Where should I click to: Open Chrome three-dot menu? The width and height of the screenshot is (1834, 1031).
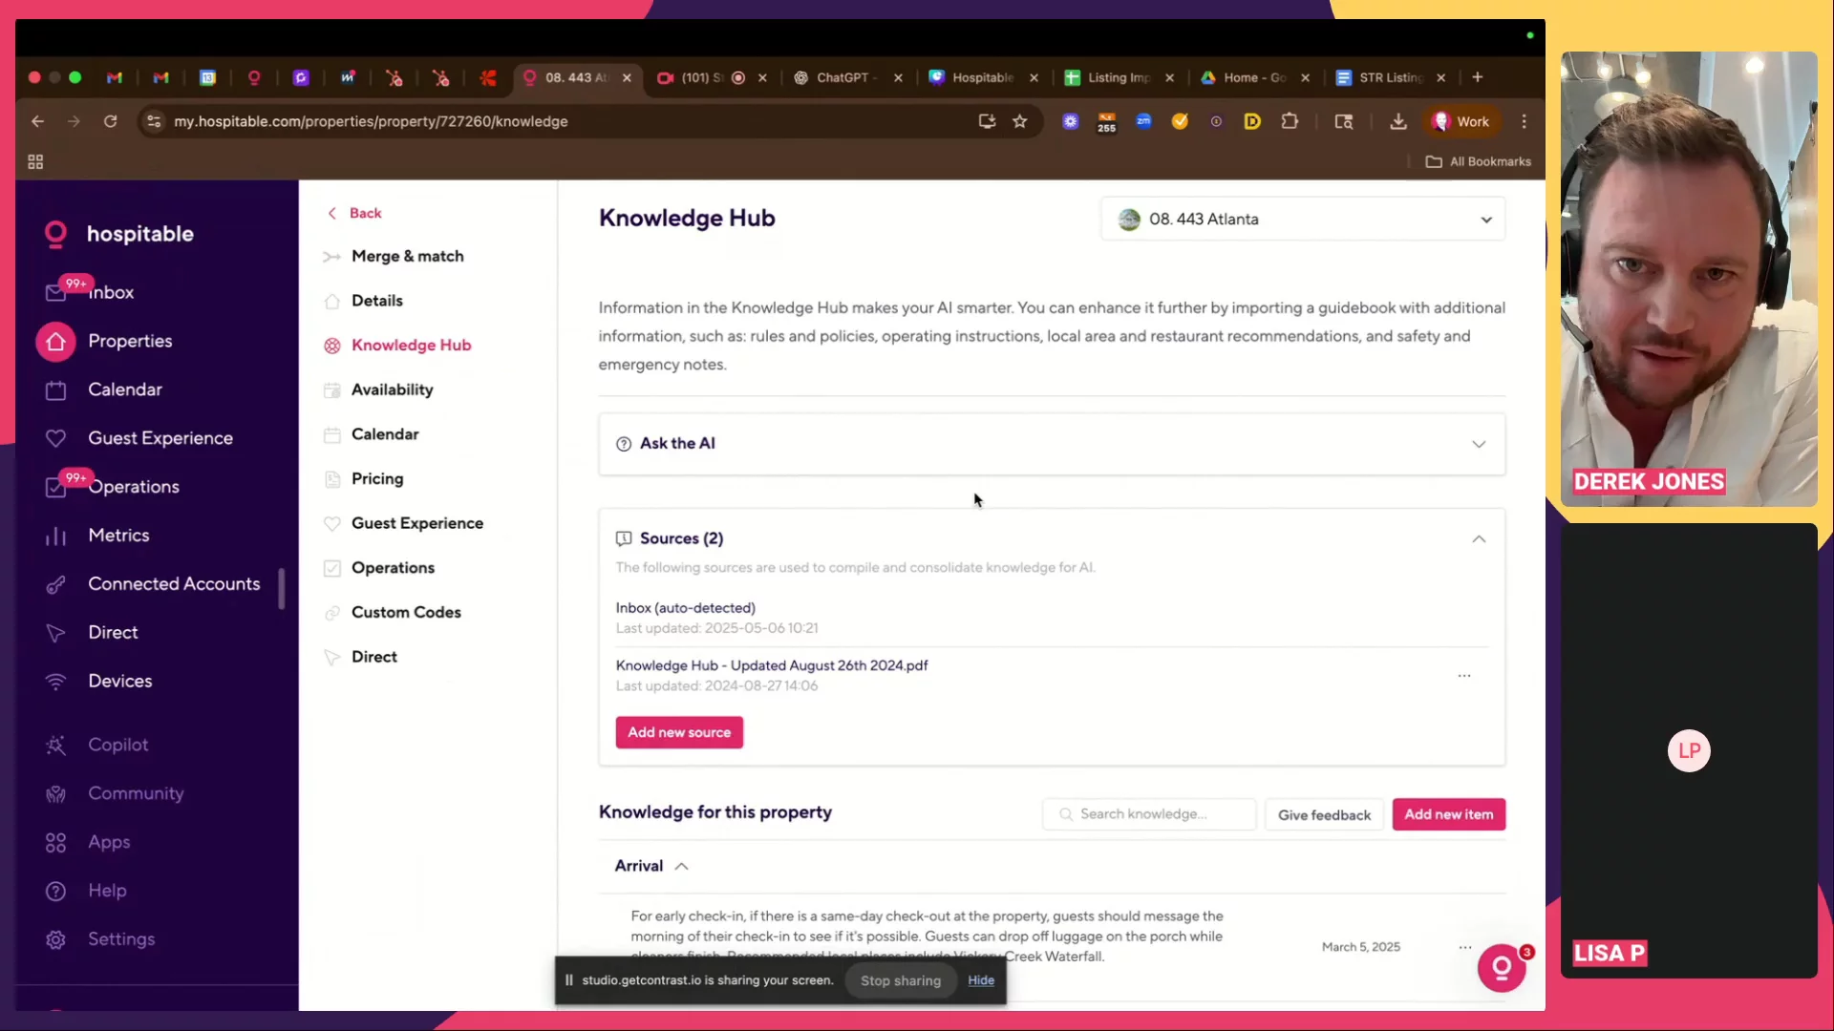[1525, 121]
